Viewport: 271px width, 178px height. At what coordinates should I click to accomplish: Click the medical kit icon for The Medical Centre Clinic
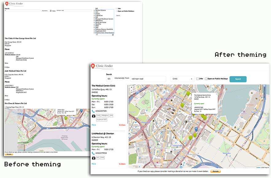[x=93, y=115]
